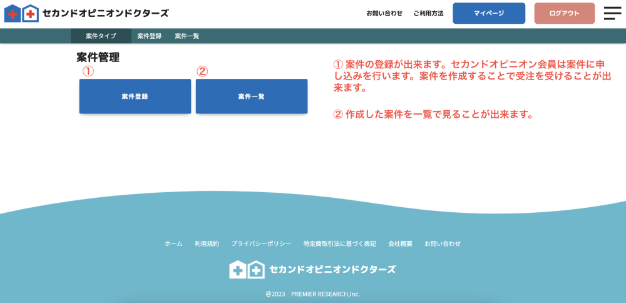
Task: Open the hamburger menu icon
Action: pyautogui.click(x=612, y=13)
